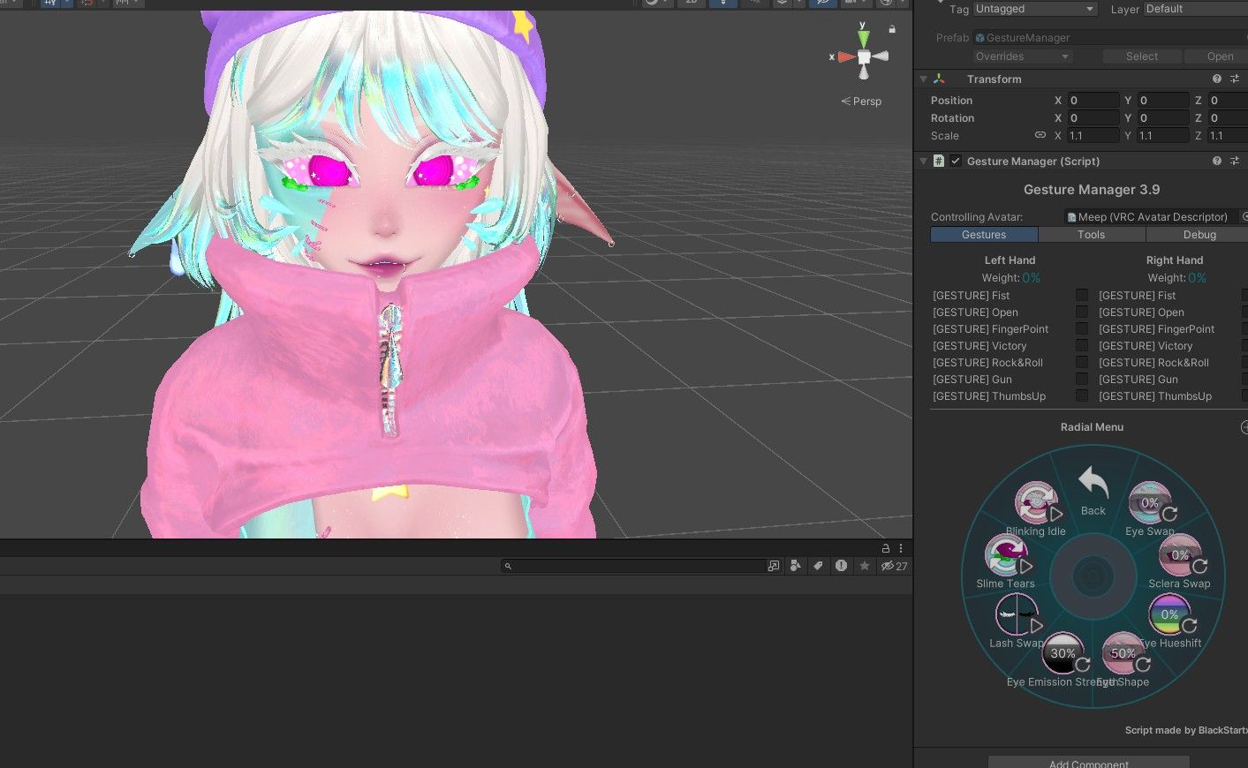This screenshot has height=768, width=1248.
Task: Select Blinking Idle radial menu item
Action: click(x=1036, y=503)
